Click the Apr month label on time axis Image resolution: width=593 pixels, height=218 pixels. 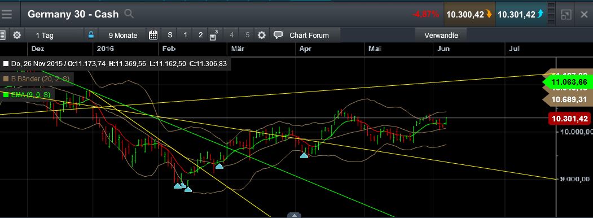pos(305,49)
